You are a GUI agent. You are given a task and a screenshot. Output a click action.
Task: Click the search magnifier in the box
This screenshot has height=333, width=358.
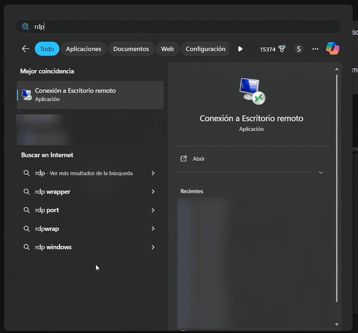click(26, 27)
